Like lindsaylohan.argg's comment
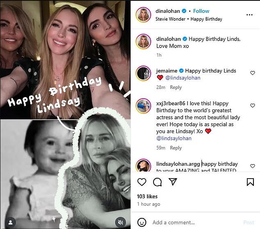 click(x=252, y=166)
